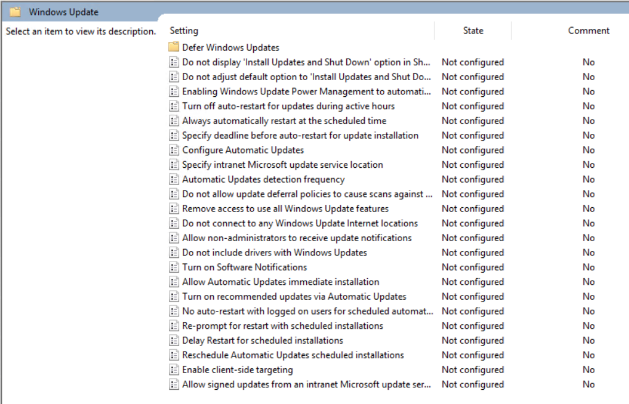This screenshot has height=404, width=629.
Task: Click icon beside Delay Restart for scheduled installations
Action: pyautogui.click(x=174, y=340)
